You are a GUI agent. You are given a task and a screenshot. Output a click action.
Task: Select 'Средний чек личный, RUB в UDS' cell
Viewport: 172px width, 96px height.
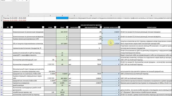click(28, 81)
